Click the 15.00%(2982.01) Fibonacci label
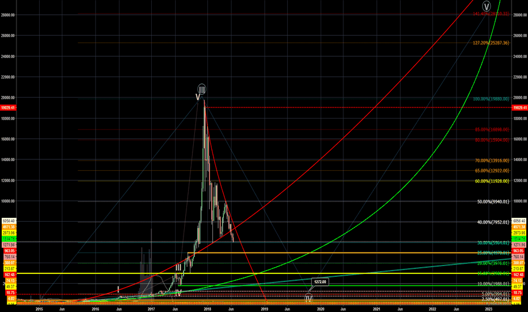Viewport: 528px width, 312px height. [x=493, y=273]
